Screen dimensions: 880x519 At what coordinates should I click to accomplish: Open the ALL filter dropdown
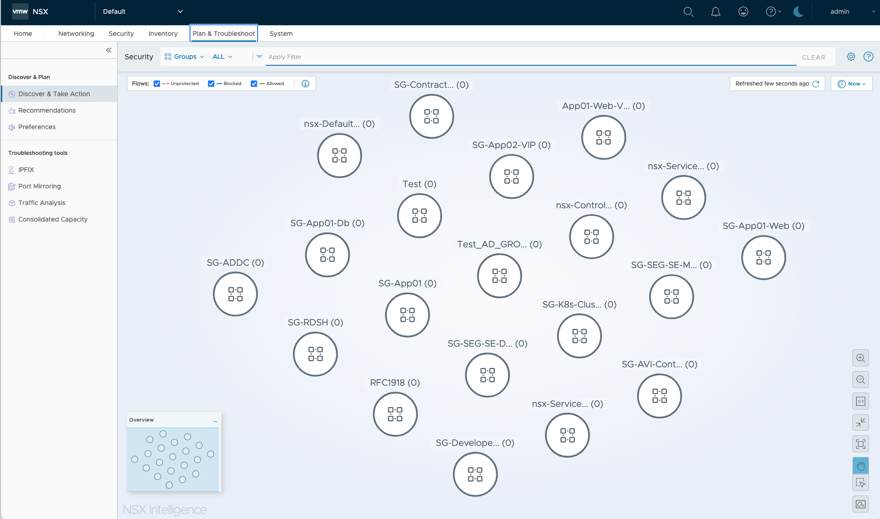click(222, 57)
